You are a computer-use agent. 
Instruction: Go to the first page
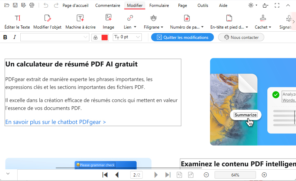(105, 175)
